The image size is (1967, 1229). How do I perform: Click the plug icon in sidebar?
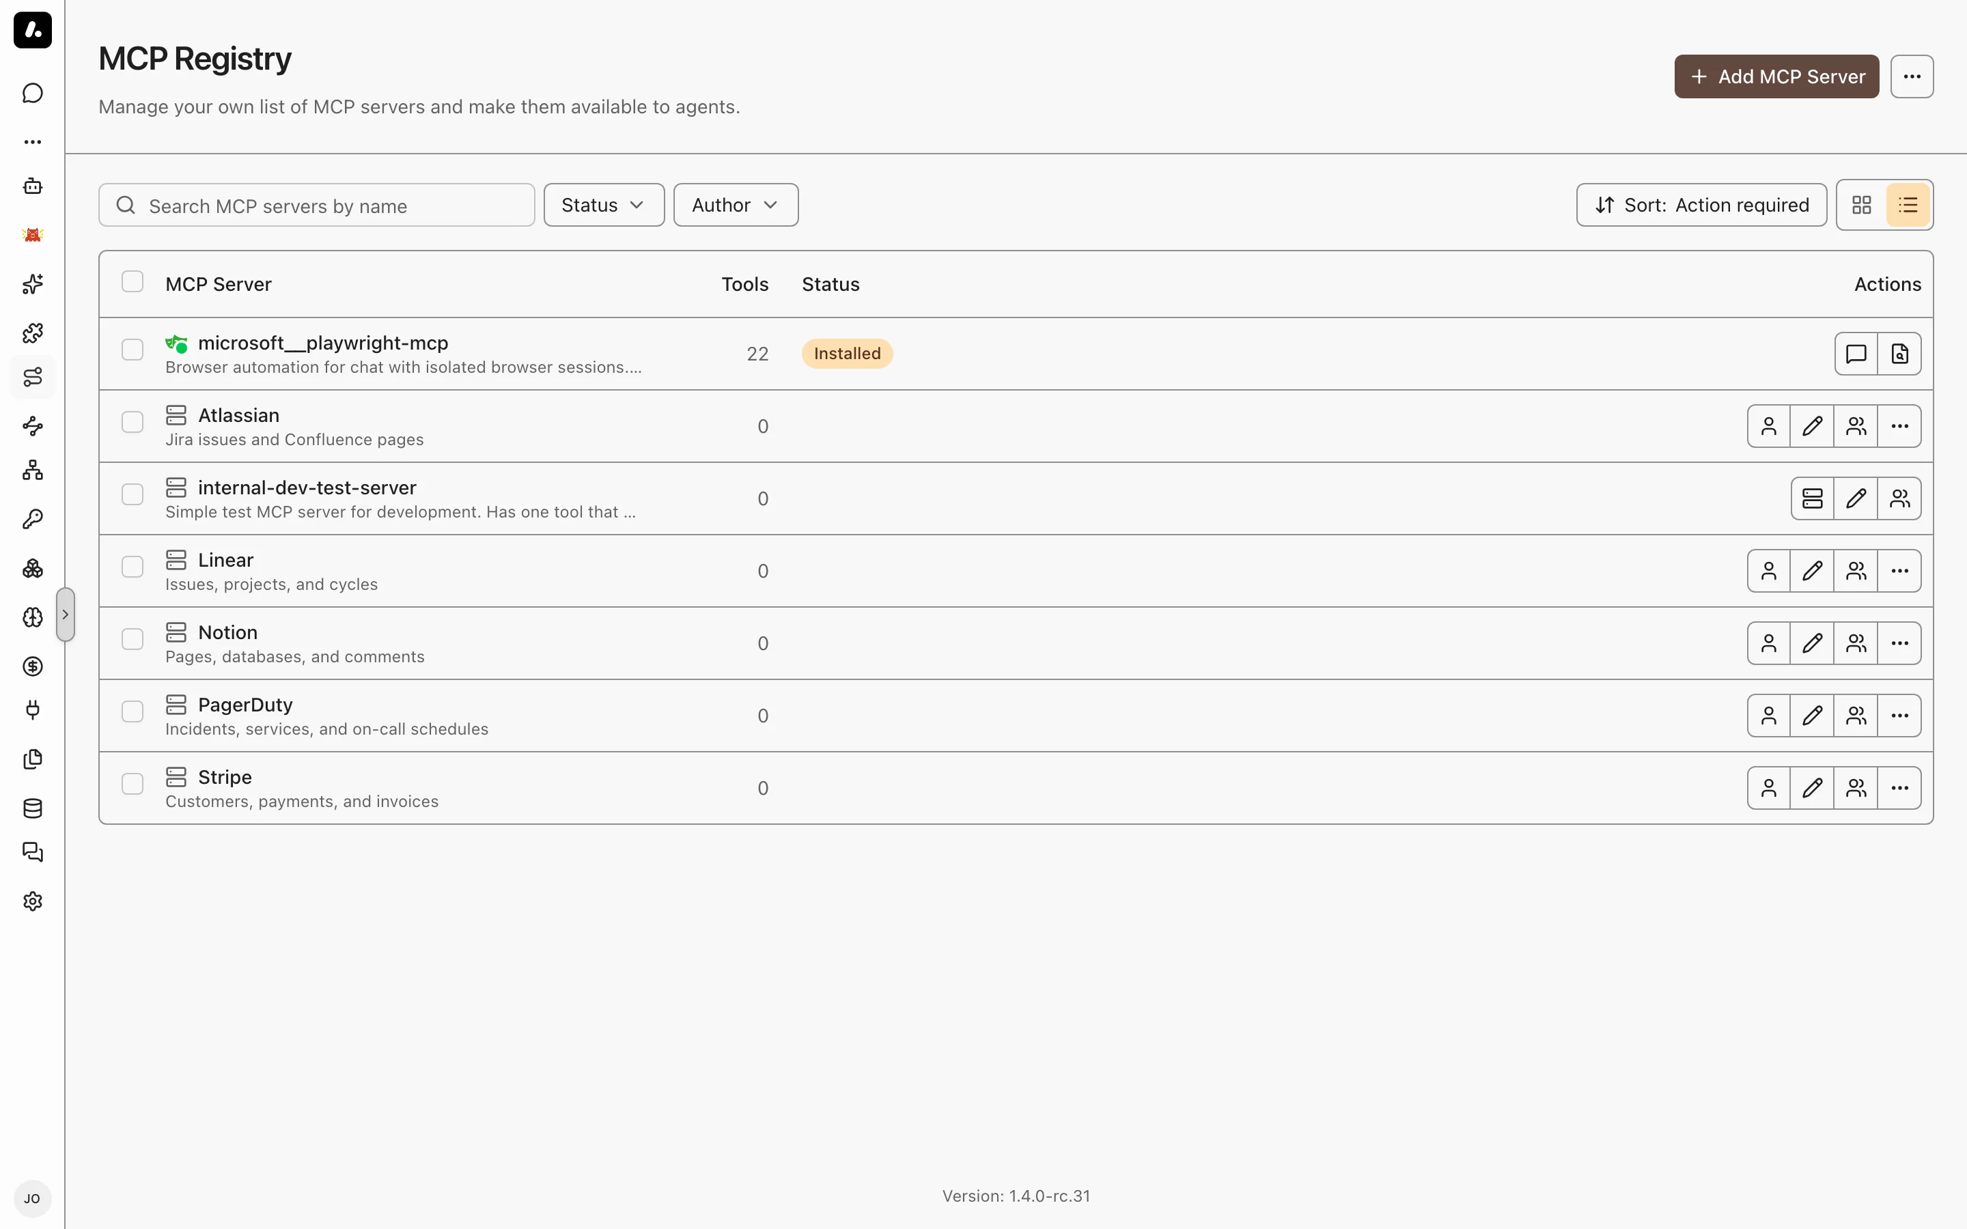[33, 710]
